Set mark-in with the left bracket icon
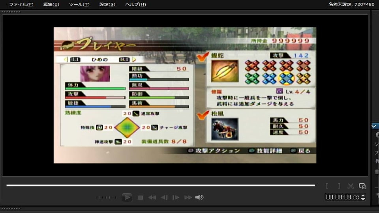Screen dimensions: 379x213 (x=327, y=186)
